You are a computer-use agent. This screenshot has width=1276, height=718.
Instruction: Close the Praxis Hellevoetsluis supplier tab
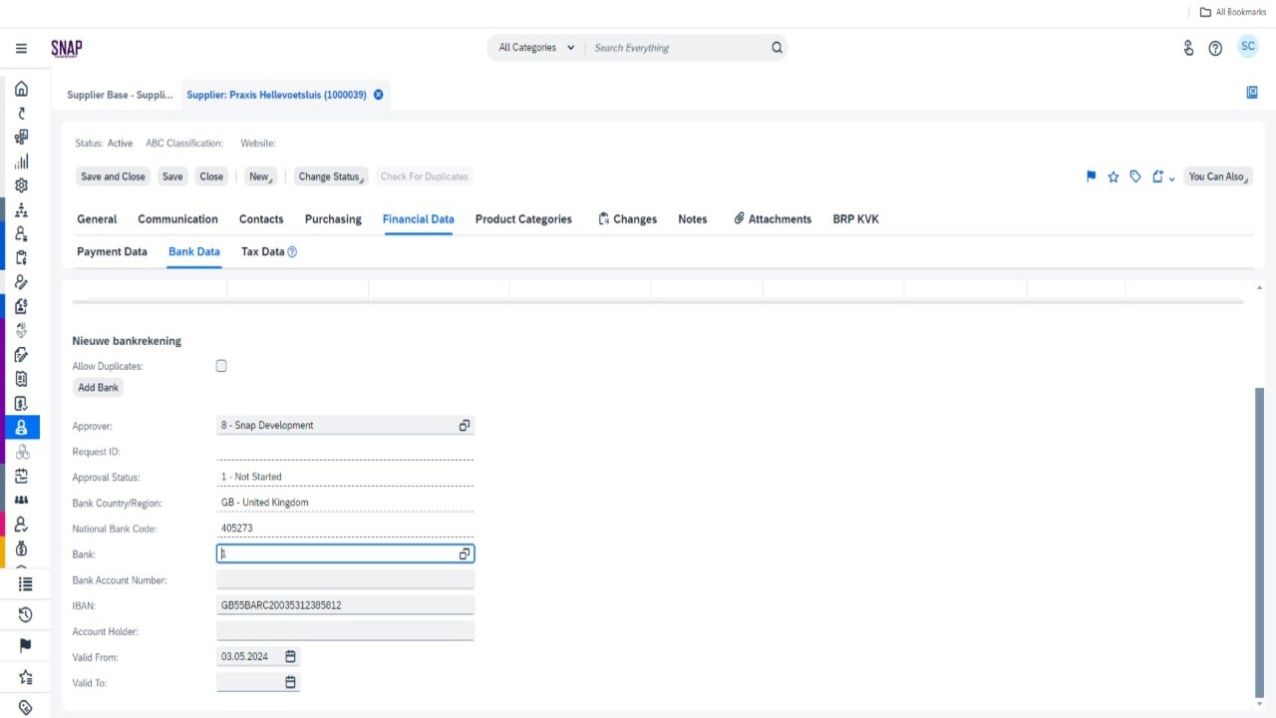click(x=379, y=95)
